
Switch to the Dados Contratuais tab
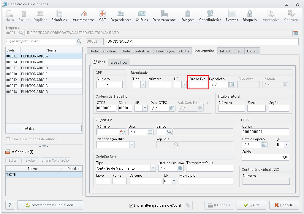pyautogui.click(x=136, y=51)
